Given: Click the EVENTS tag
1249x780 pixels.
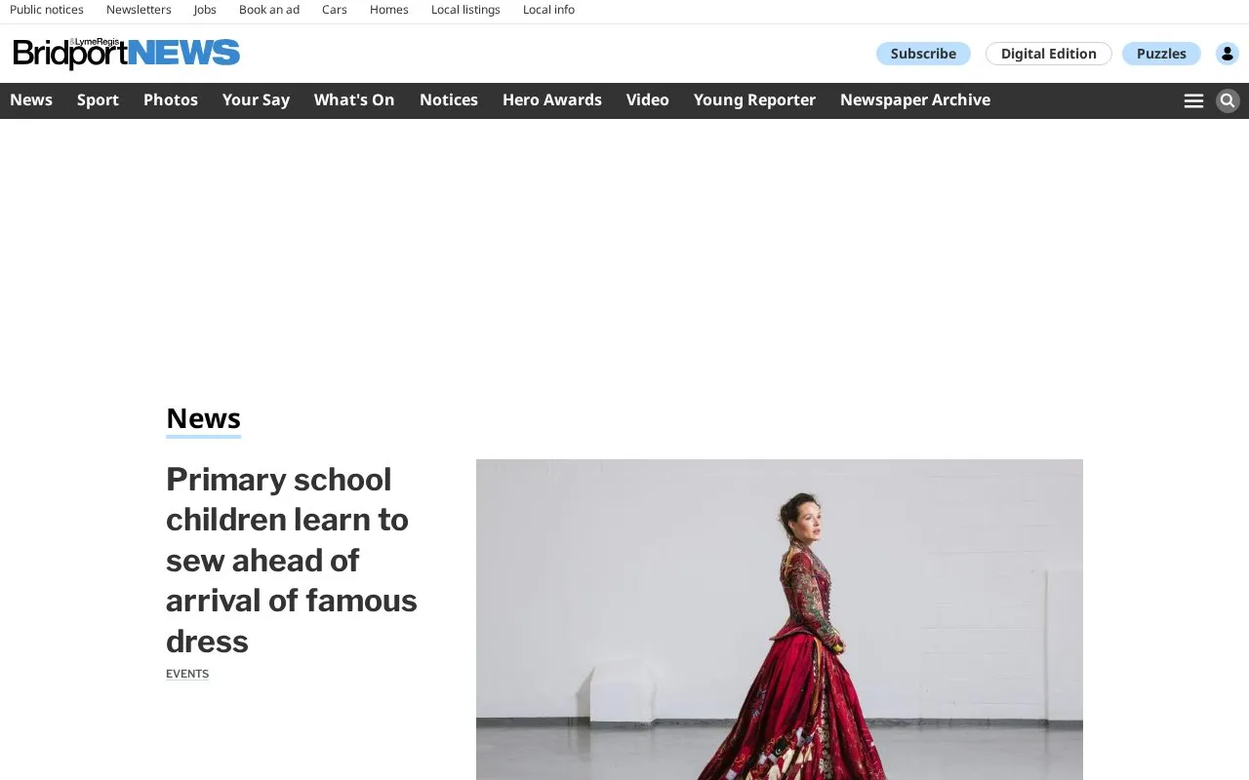Looking at the screenshot, I should point(187,674).
